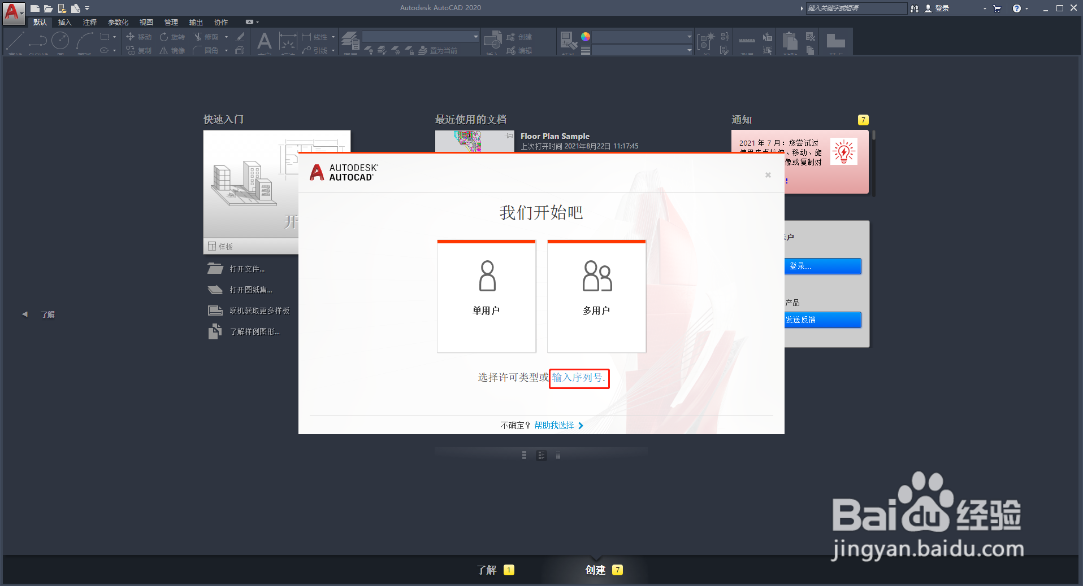Image resolution: width=1083 pixels, height=586 pixels.
Task: Expand the rectangle tool dropdown arrow
Action: [x=115, y=37]
